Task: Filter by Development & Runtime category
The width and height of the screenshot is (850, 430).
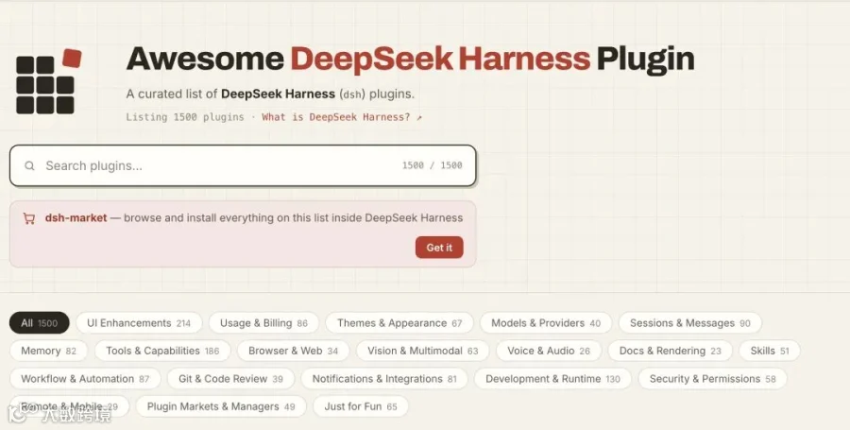Action: tap(552, 378)
